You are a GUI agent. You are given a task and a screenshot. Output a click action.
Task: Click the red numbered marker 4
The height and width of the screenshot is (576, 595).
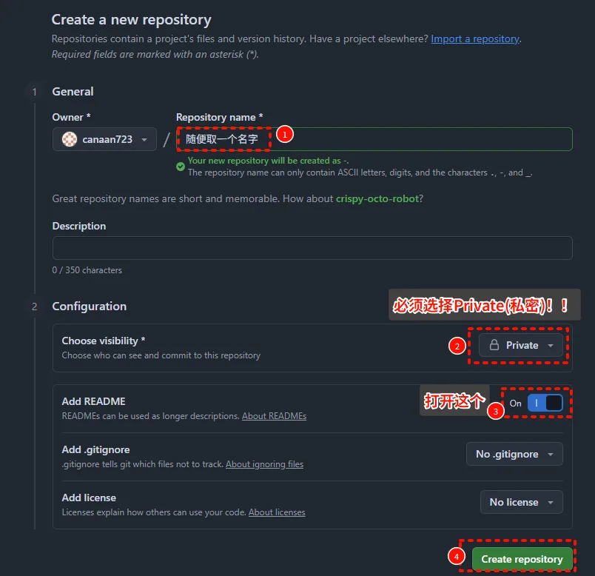tap(457, 556)
